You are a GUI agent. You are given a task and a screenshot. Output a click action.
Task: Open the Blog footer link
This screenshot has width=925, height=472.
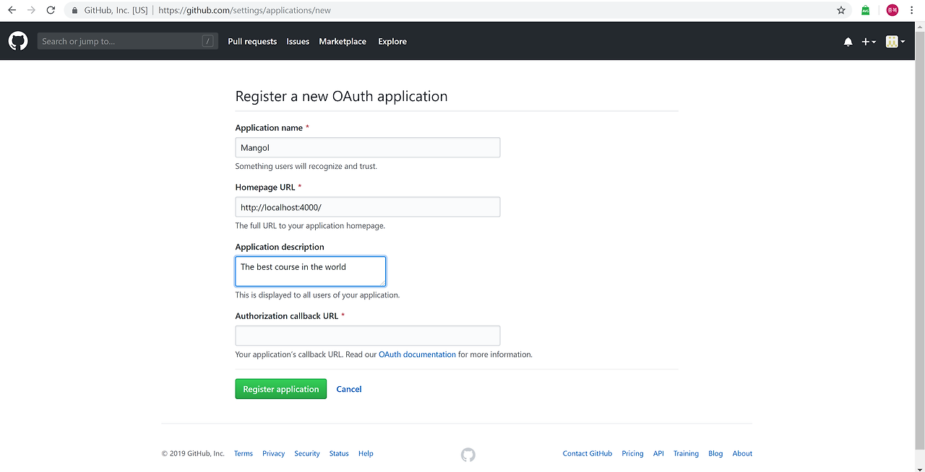pyautogui.click(x=715, y=453)
